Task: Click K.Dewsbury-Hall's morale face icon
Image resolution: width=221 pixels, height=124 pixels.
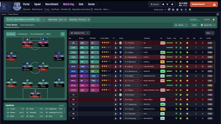Action: [187, 71]
